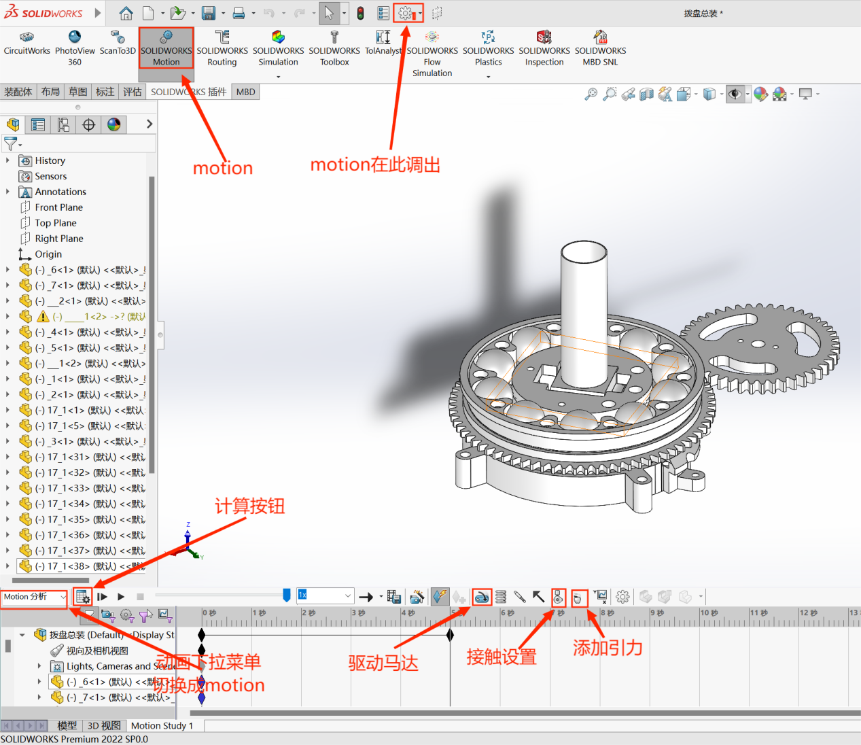The width and height of the screenshot is (861, 745).
Task: Click the Motor icon in motion toolbar
Action: point(482,597)
